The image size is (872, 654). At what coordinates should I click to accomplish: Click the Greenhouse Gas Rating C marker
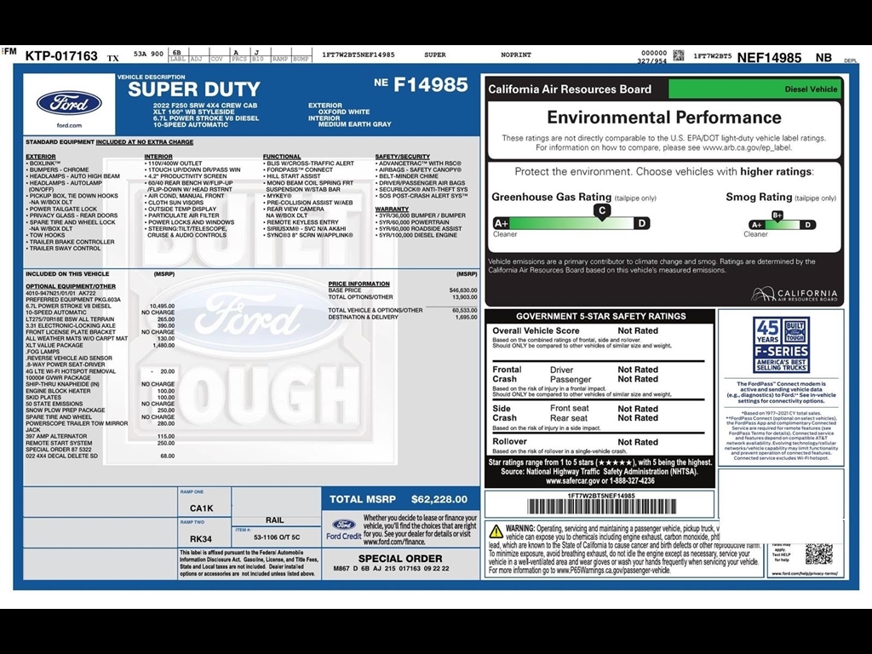point(602,210)
